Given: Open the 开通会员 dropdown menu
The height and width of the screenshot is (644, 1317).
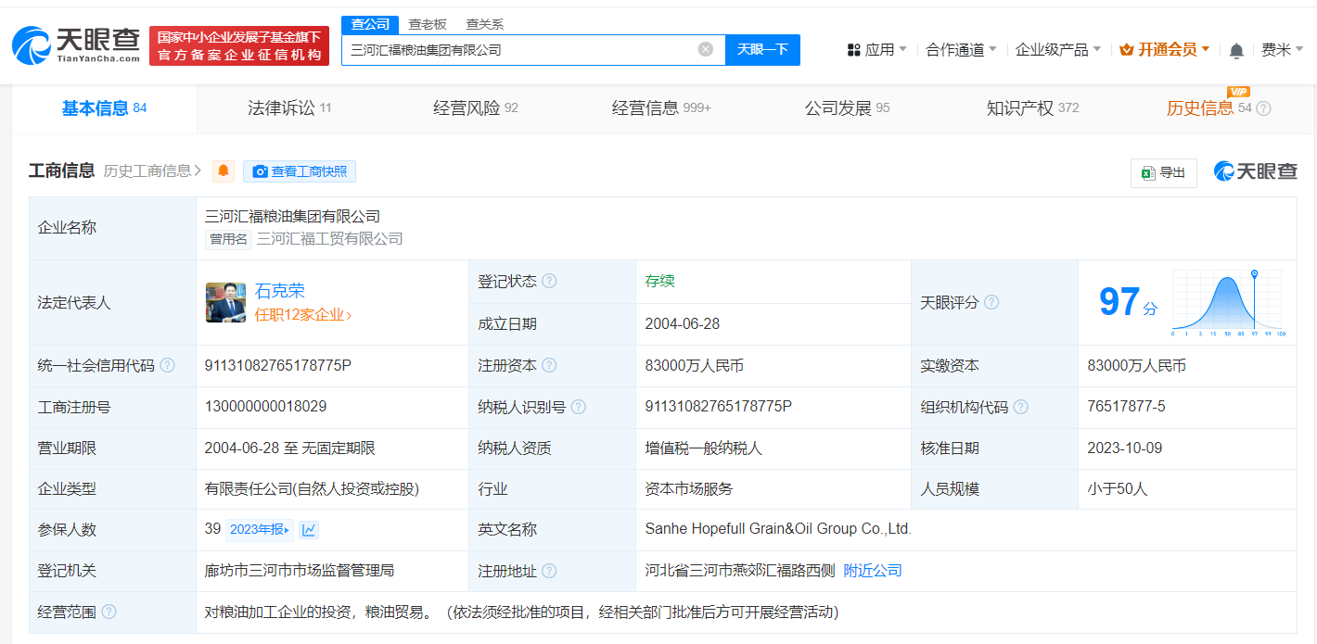Looking at the screenshot, I should coord(1164,48).
